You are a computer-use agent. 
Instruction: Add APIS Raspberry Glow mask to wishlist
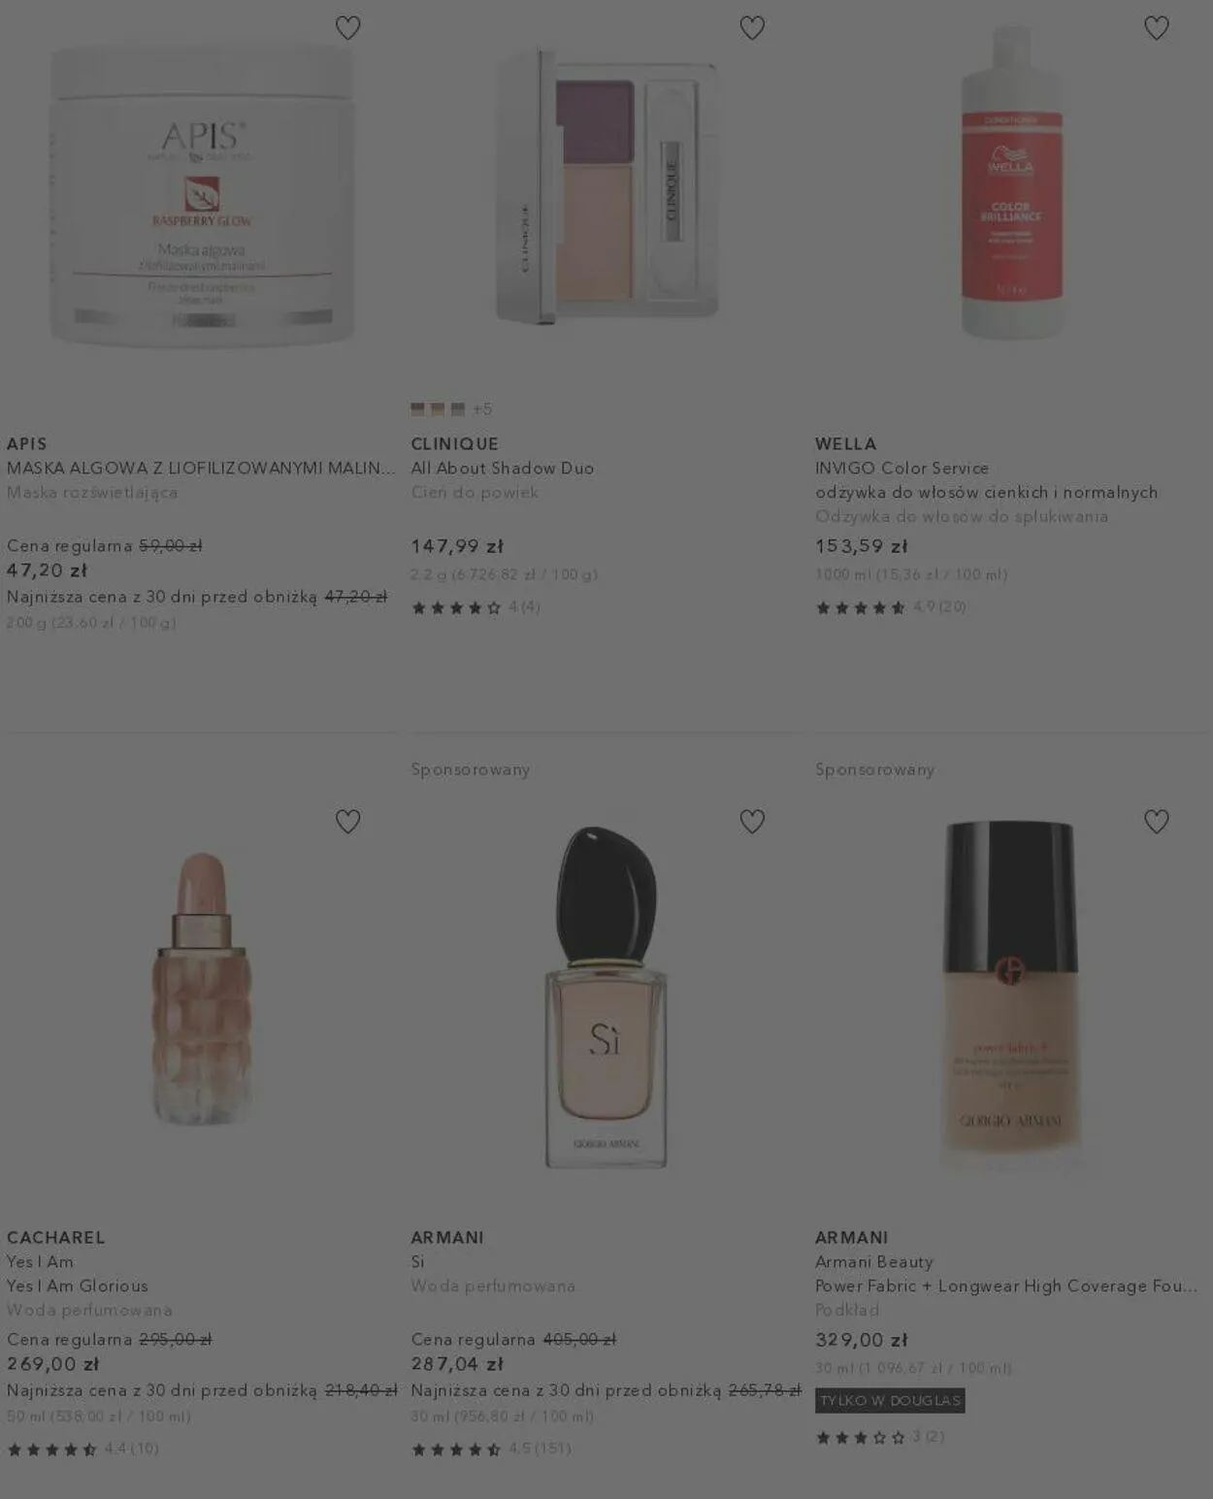[347, 28]
